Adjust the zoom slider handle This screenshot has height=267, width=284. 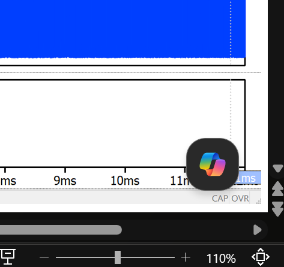click(118, 257)
